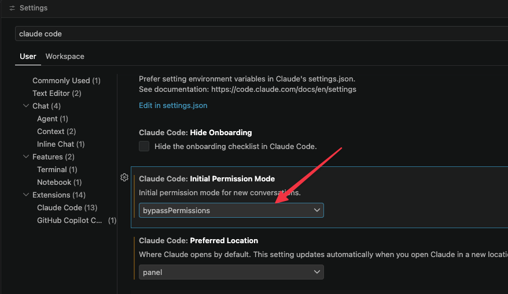Viewport: 508px width, 294px height.
Task: Select Terminal (1) under Features
Action: click(x=57, y=169)
